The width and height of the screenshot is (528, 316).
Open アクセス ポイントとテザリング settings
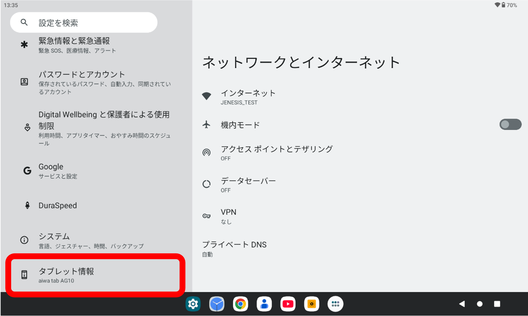[276, 152]
